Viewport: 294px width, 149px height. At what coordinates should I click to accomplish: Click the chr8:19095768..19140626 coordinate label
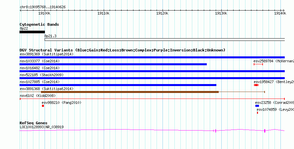(43, 7)
